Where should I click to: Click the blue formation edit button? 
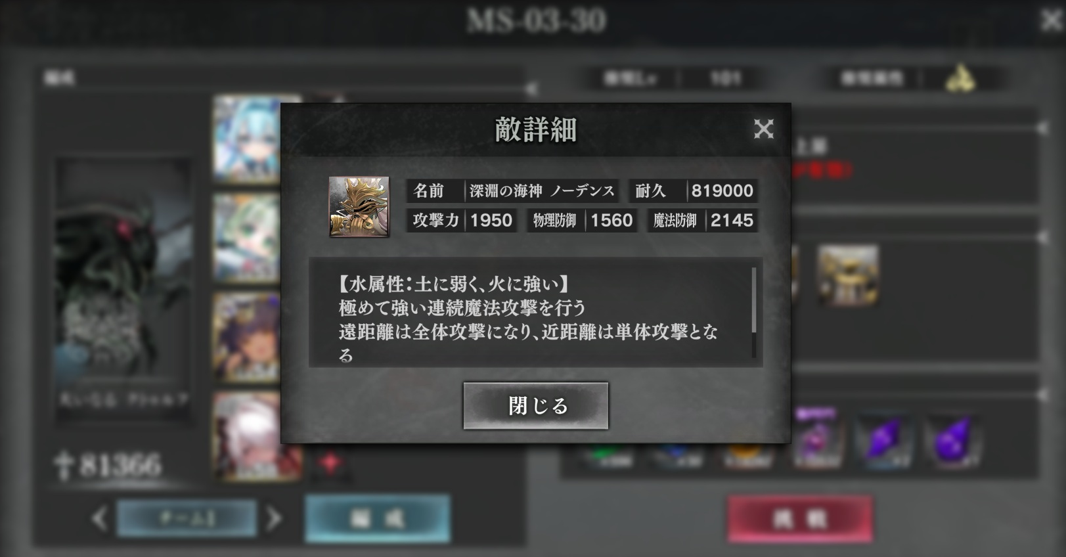pos(377,519)
